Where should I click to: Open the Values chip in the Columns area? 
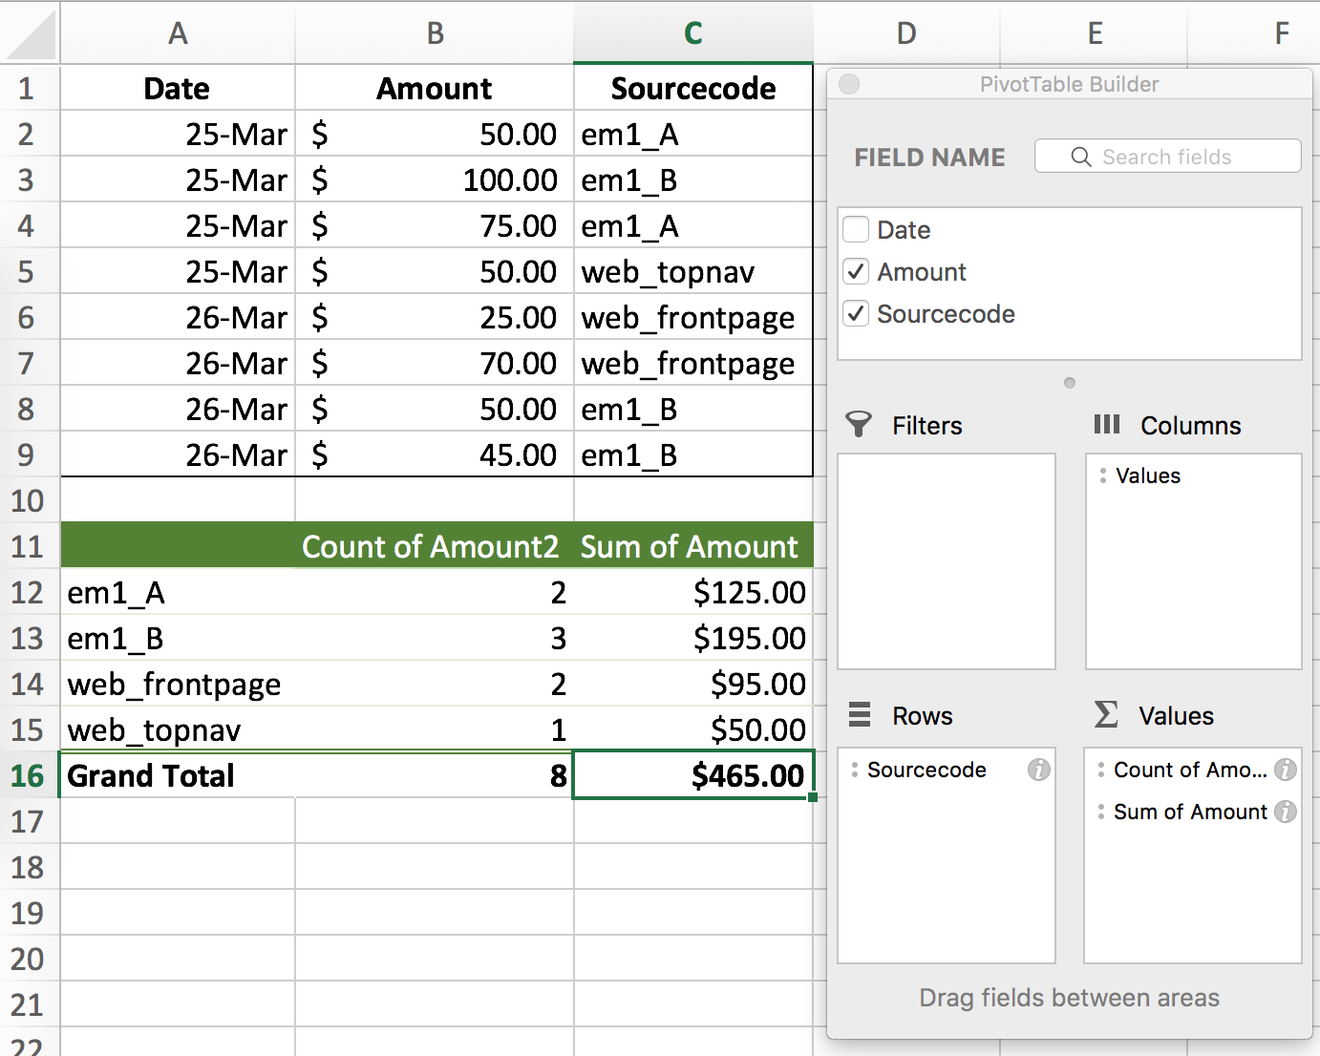click(x=1147, y=475)
